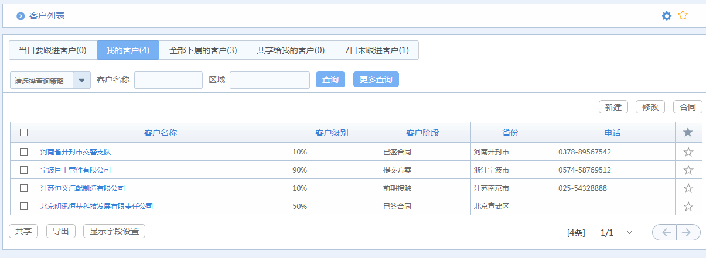Check the box for 河南省开封市交警支队

[24, 152]
